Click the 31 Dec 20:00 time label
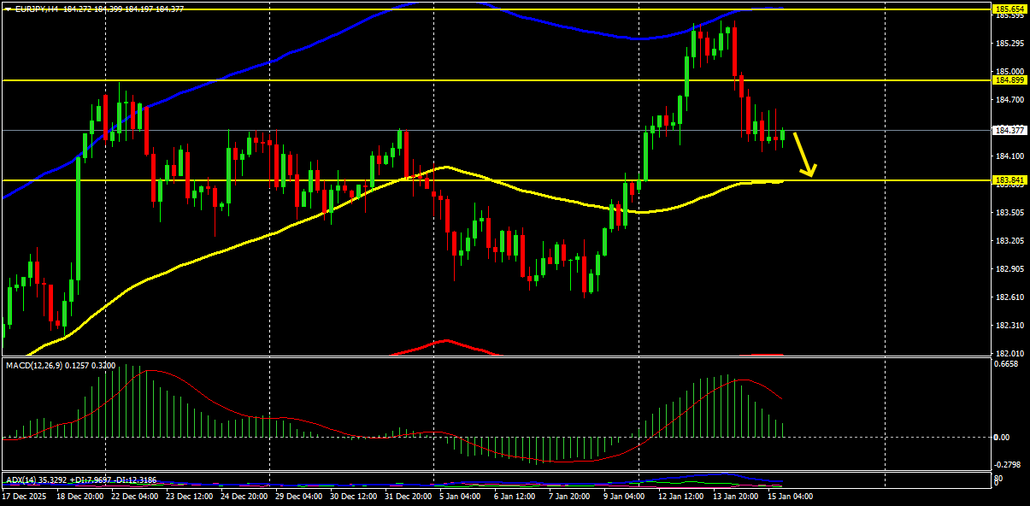The height and width of the screenshot is (506, 1030). (x=409, y=496)
